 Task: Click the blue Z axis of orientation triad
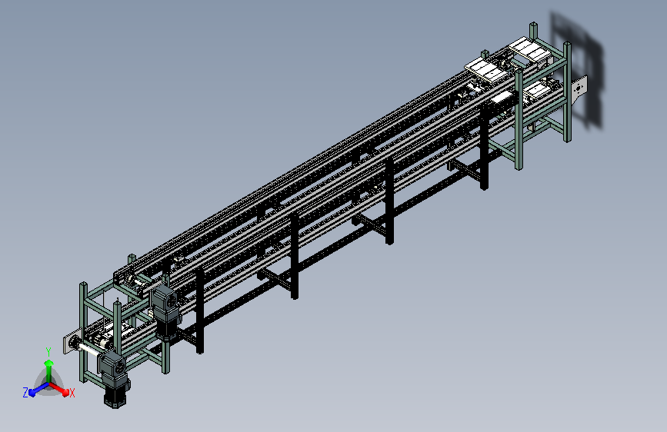[x=35, y=390]
